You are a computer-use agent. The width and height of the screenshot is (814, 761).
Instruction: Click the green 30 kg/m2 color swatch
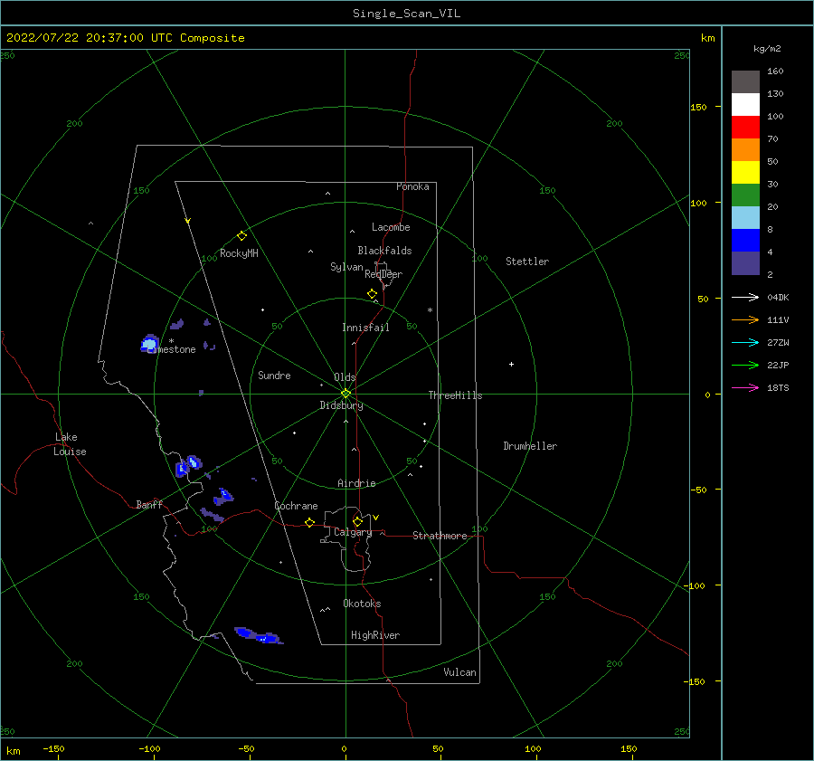pos(745,195)
